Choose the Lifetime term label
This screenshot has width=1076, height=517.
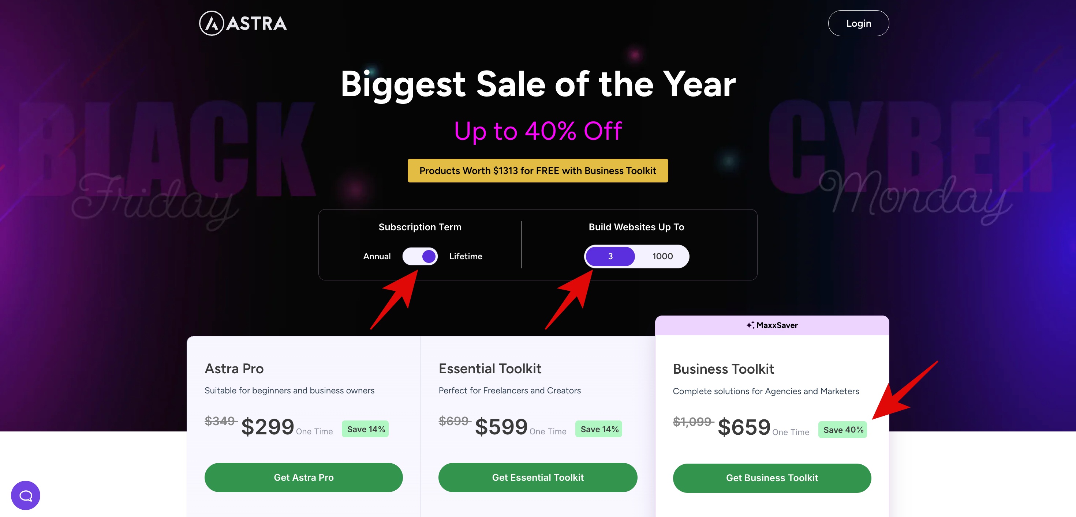pos(466,256)
